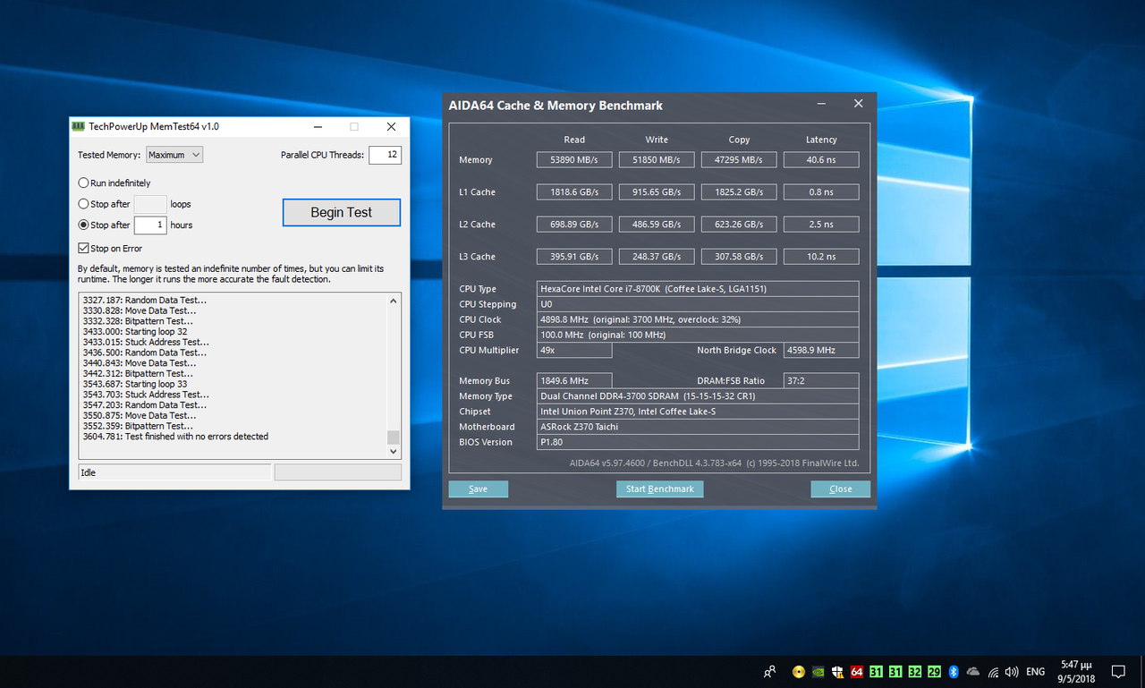
Task: Open the Tested Memory dropdown
Action: click(174, 155)
